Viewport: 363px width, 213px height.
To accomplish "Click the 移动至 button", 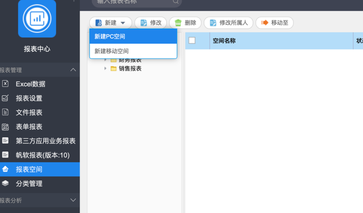I will pyautogui.click(x=274, y=23).
